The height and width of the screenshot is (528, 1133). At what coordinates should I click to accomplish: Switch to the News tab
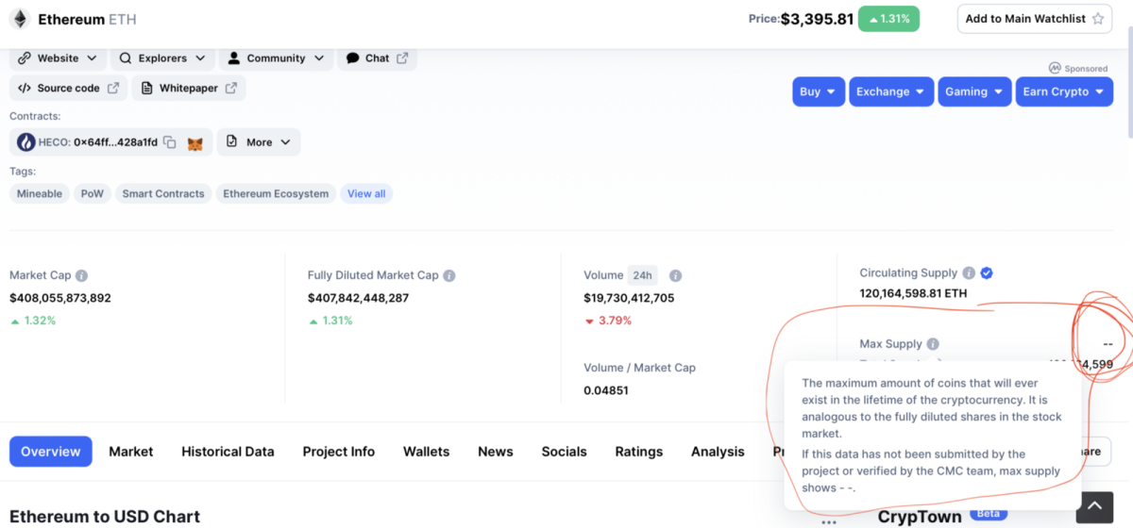(x=496, y=452)
